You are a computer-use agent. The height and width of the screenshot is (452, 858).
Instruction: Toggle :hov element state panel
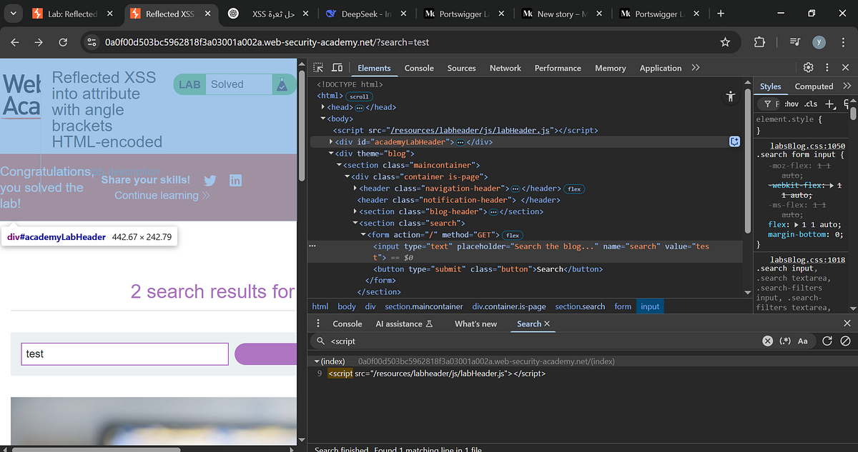(x=793, y=104)
